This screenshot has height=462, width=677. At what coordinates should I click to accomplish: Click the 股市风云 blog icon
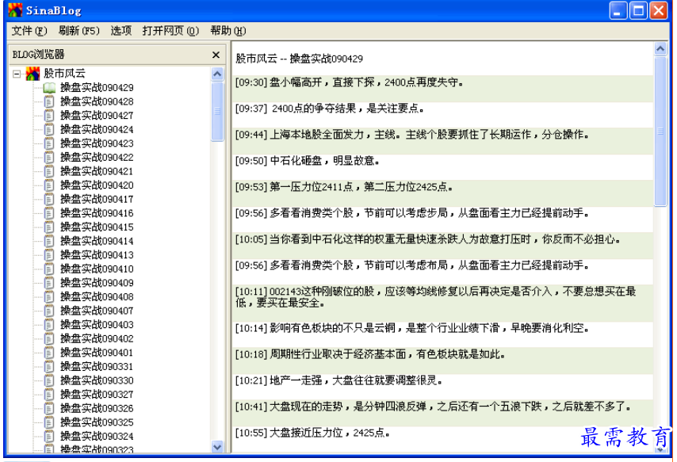click(33, 74)
